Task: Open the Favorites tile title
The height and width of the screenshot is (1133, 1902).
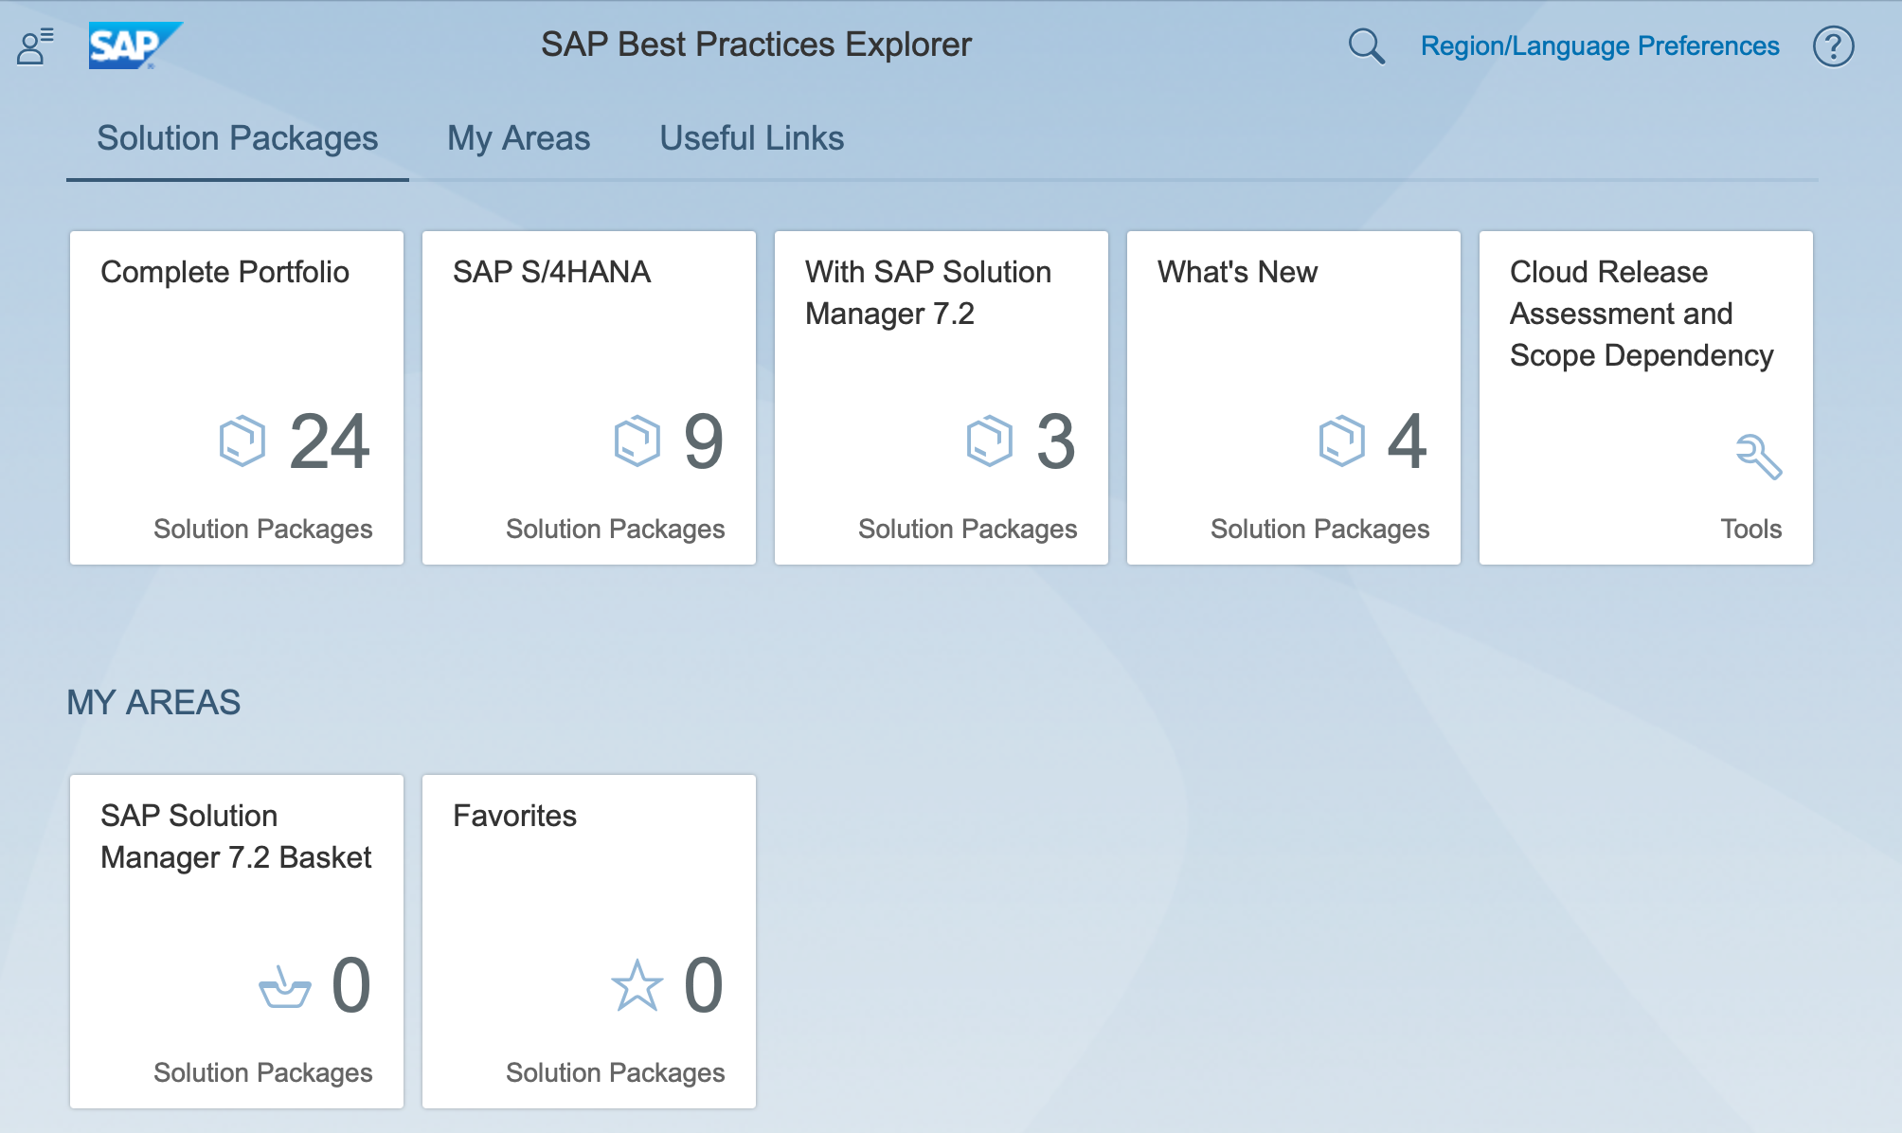Action: coord(514,816)
